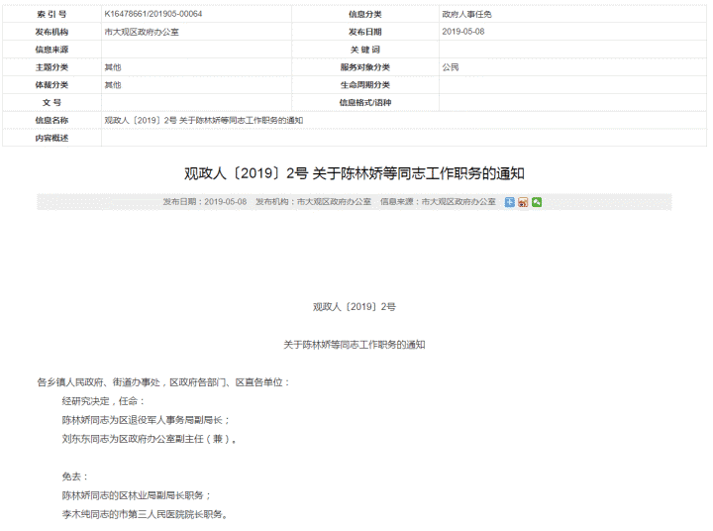Select the 信息名称 row title text
The image size is (713, 531).
point(204,121)
